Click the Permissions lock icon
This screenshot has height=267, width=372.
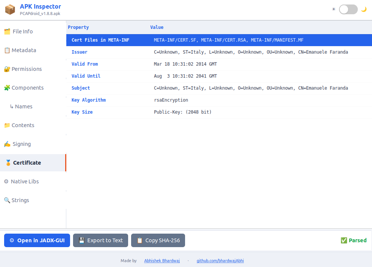[x=7, y=69]
